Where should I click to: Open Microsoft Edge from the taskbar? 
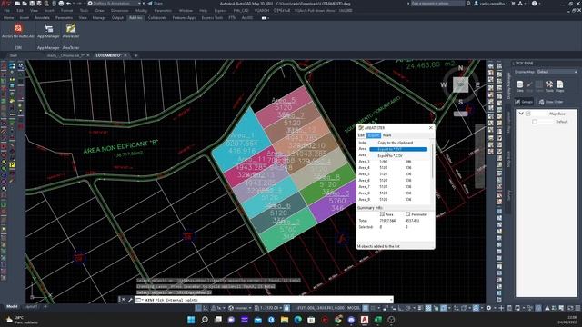(x=297, y=320)
